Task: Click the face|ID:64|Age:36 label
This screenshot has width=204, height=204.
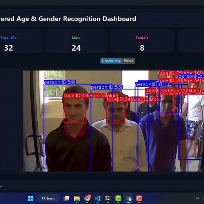Action: [133, 100]
